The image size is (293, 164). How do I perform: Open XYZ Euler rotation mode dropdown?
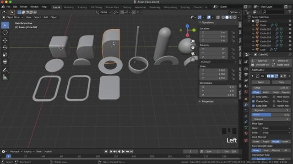coord(218,62)
